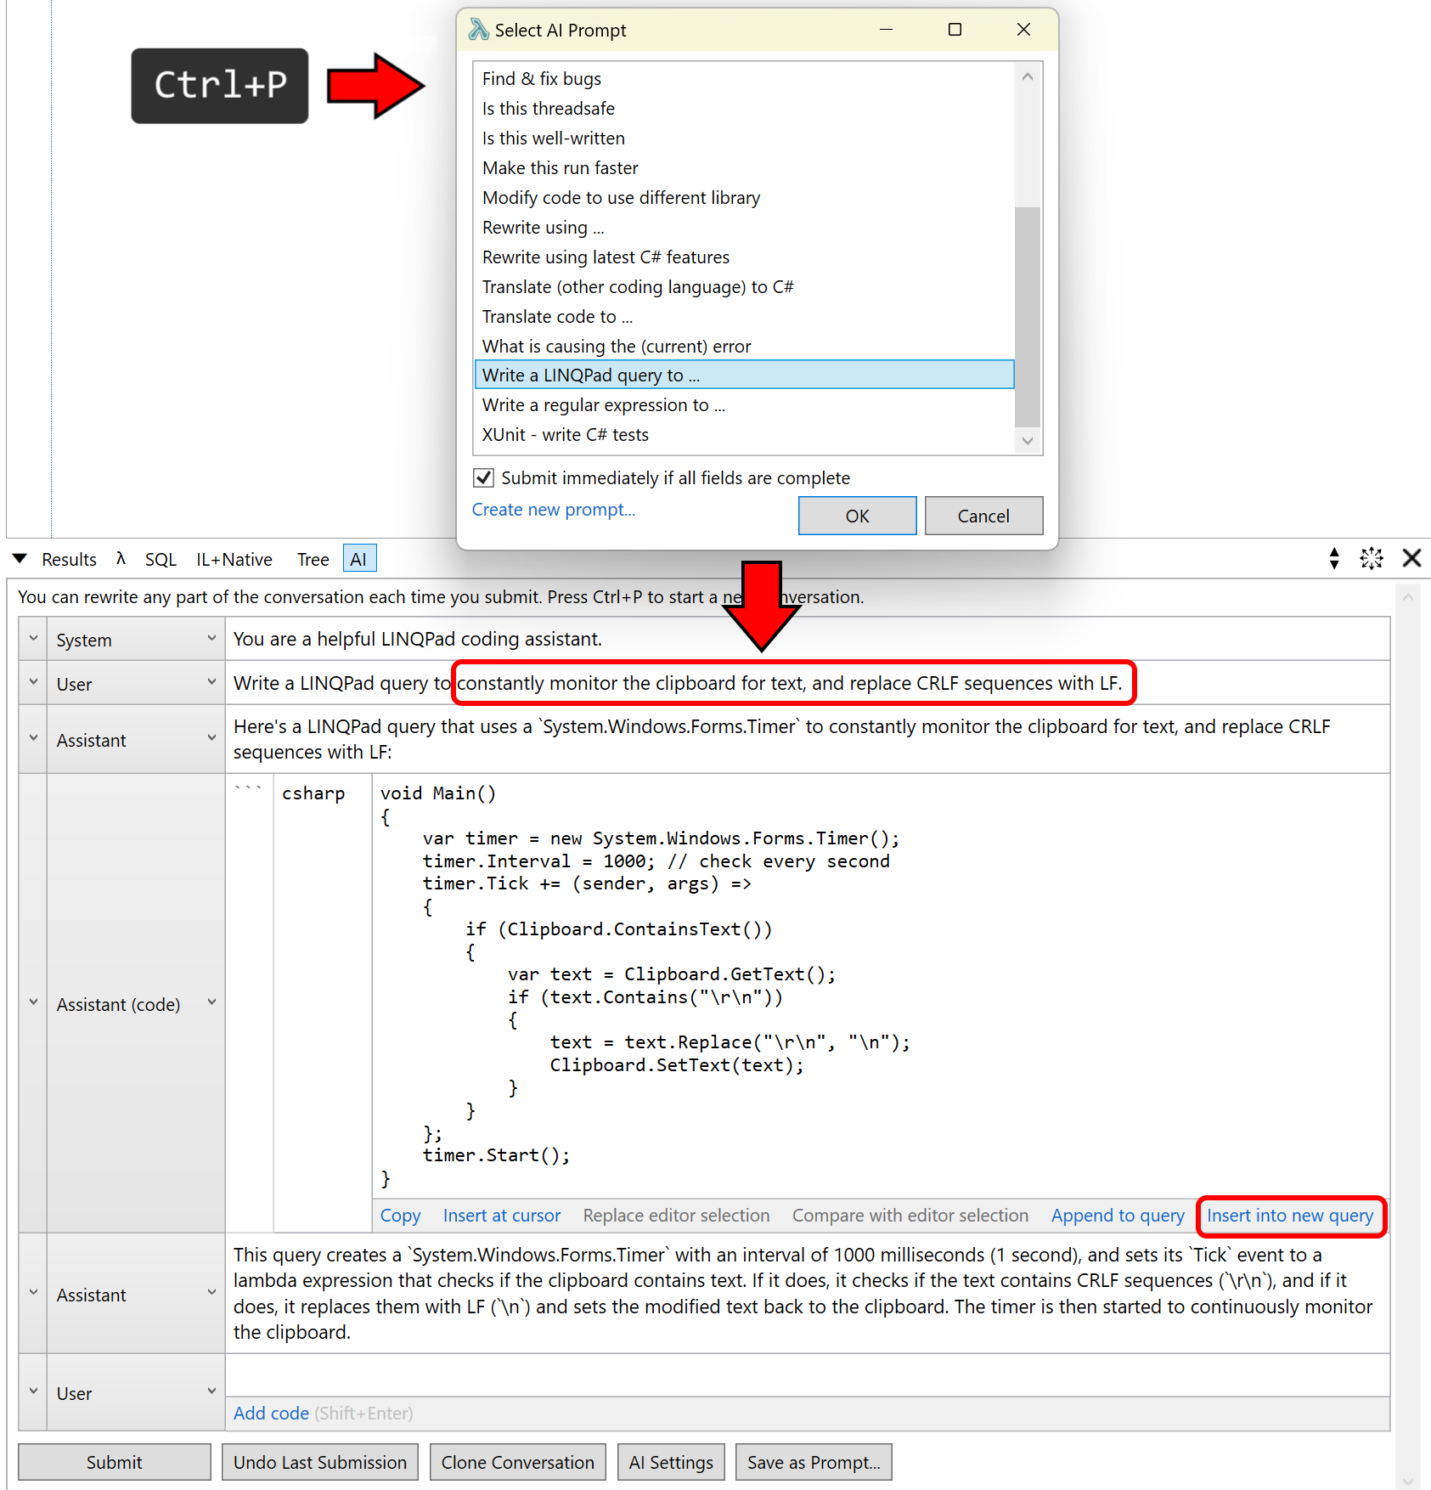The height and width of the screenshot is (1490, 1431).
Task: Open the System role dropdown
Action: [211, 639]
